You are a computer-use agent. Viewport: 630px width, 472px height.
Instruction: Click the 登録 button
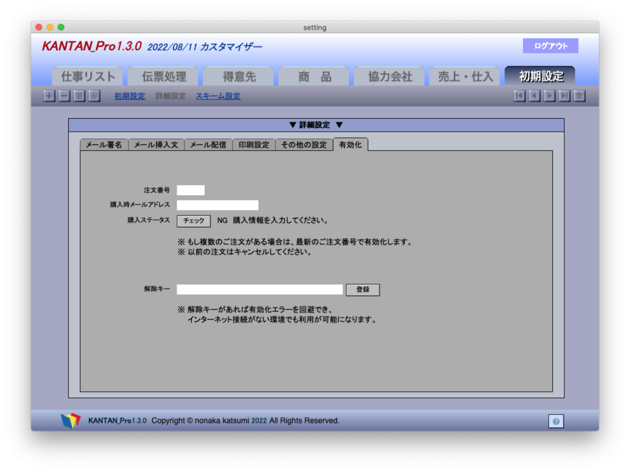(x=363, y=289)
